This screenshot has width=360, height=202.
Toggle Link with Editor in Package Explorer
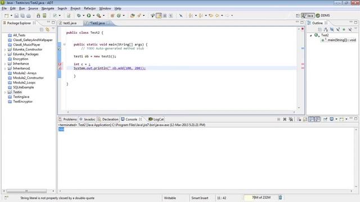47,30
